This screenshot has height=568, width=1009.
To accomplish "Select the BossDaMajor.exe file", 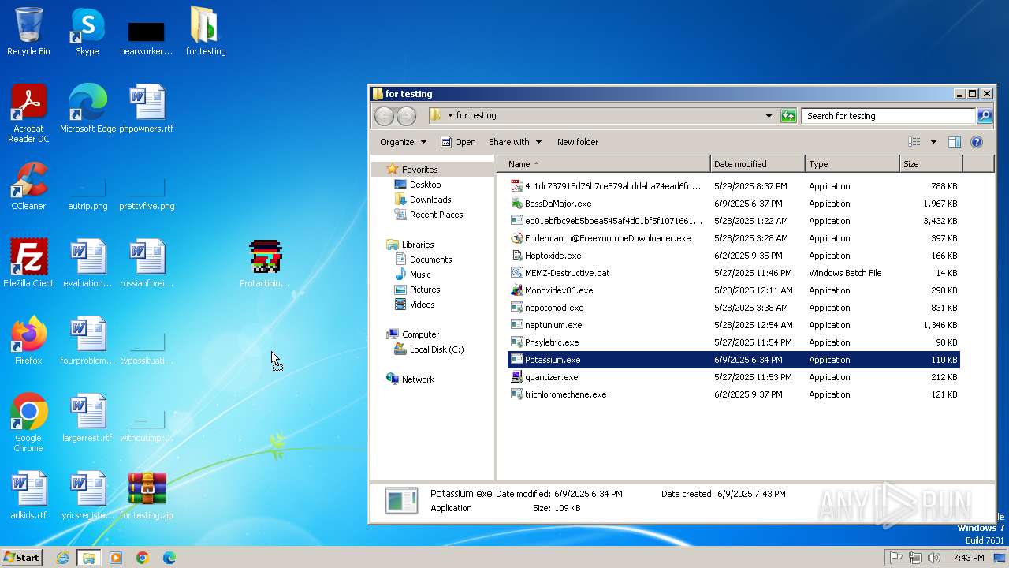I will pyautogui.click(x=733, y=204).
